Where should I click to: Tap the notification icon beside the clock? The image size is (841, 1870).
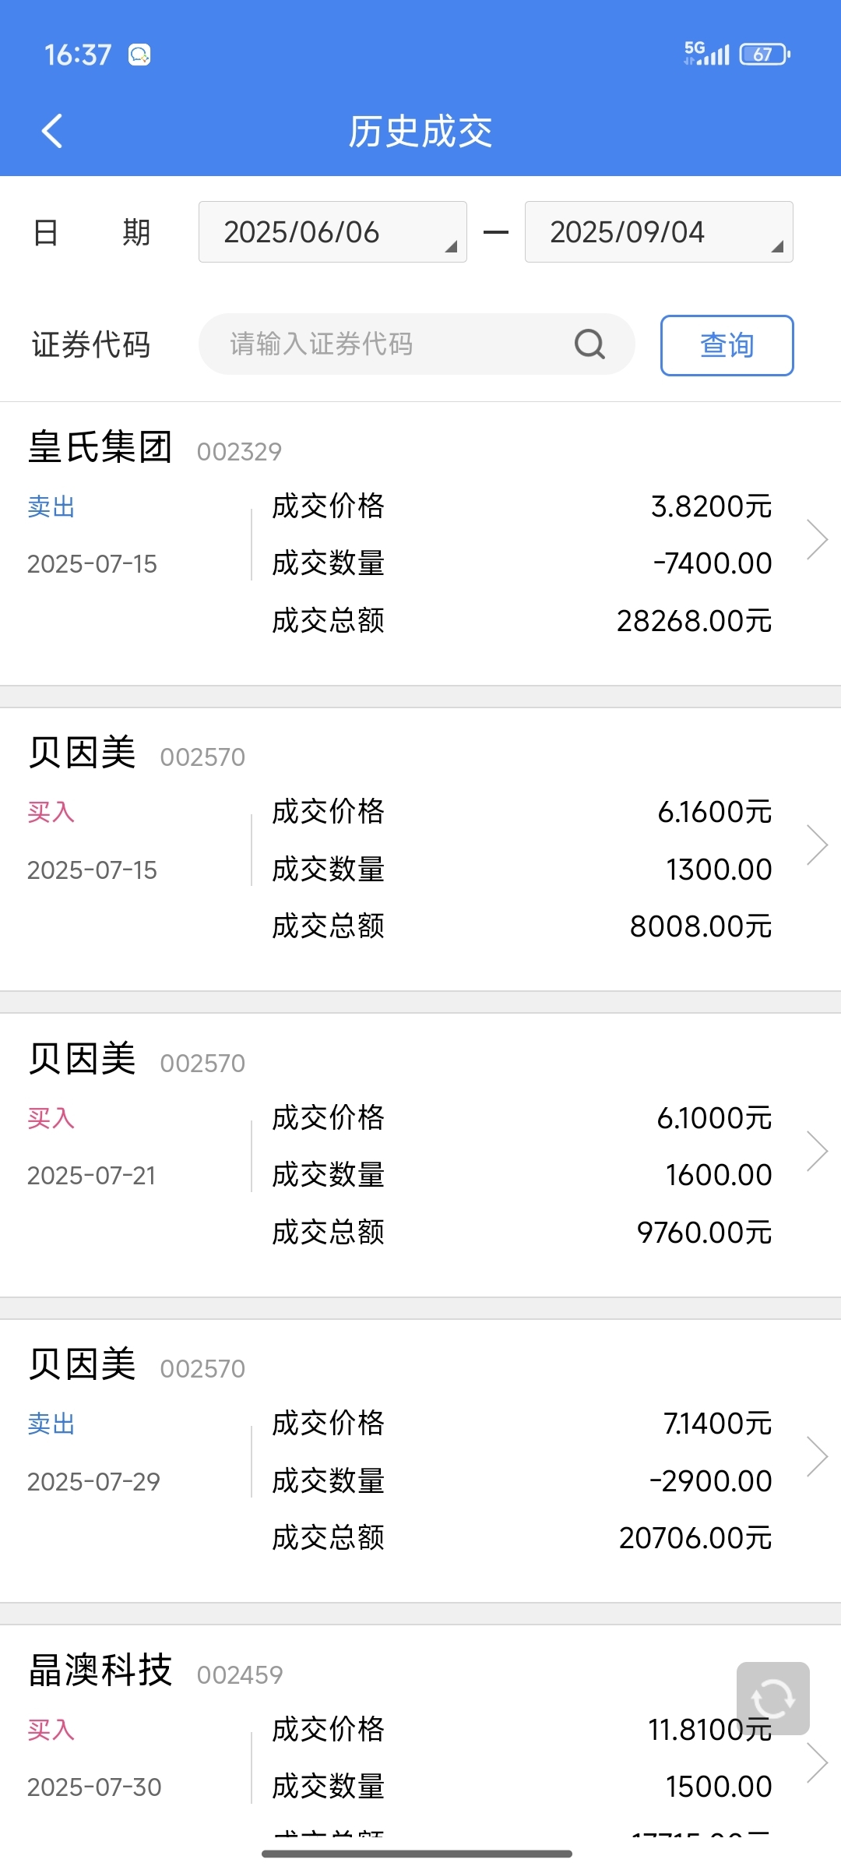[x=139, y=55]
